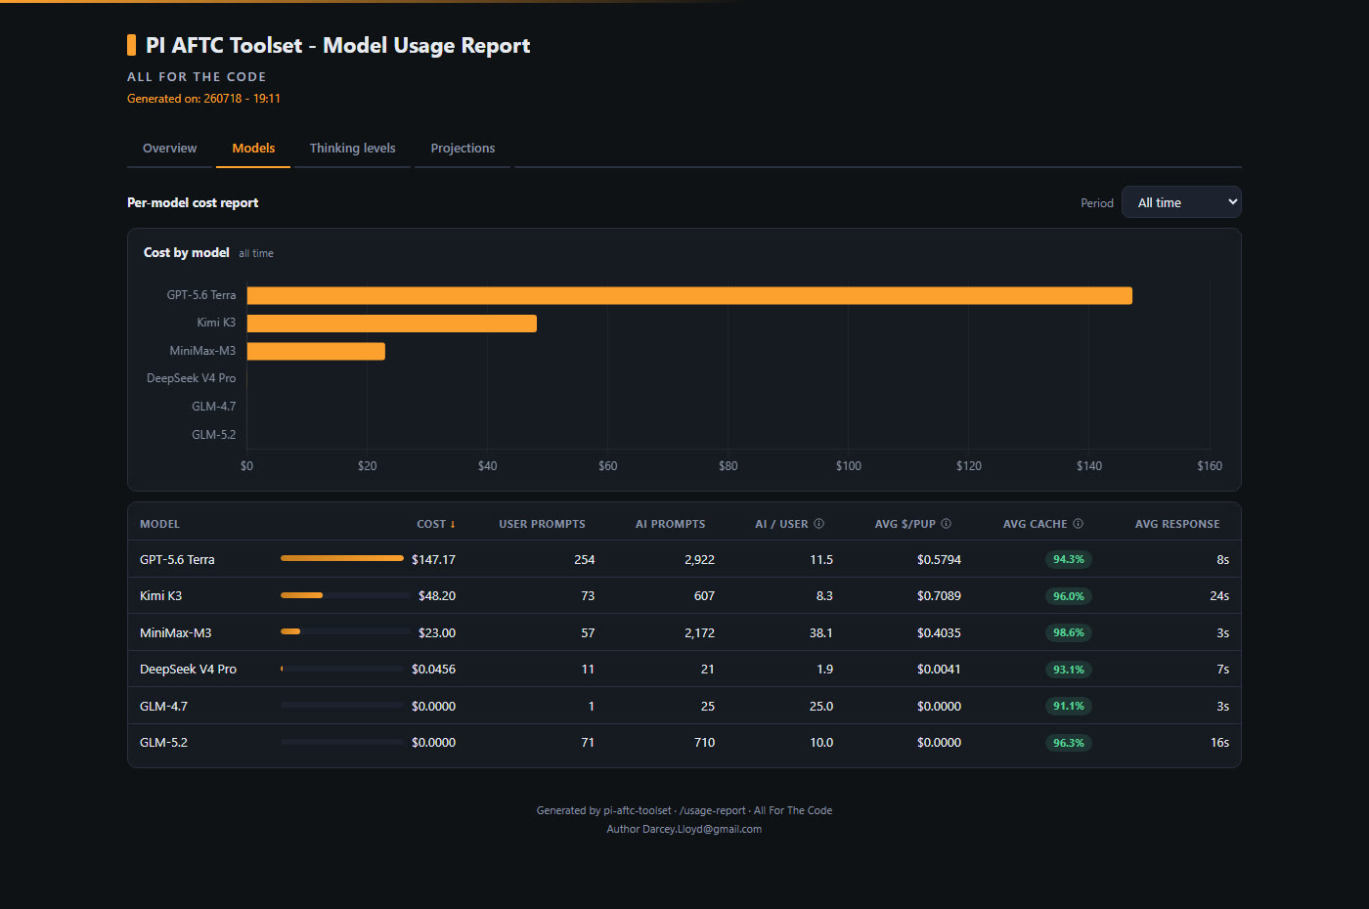Click the AI / USER info icon

pos(819,524)
